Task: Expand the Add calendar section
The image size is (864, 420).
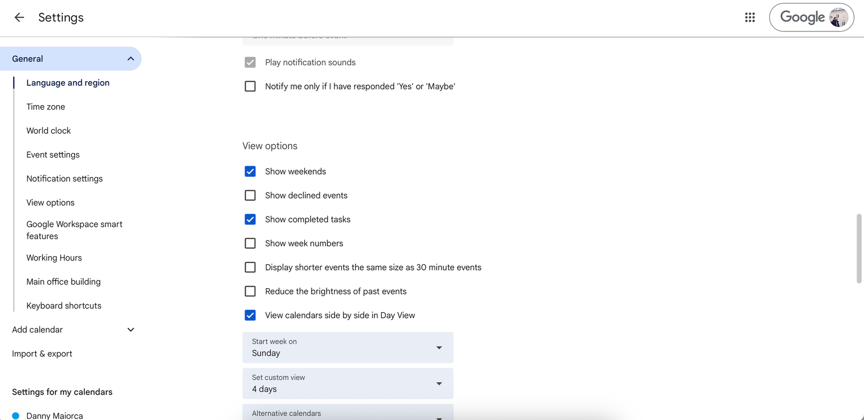Action: (130, 330)
